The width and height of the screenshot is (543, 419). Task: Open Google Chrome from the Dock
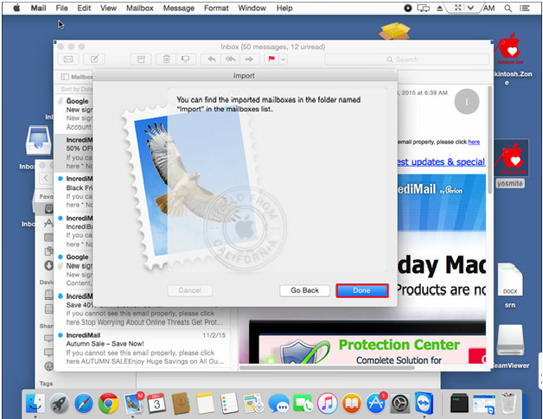click(x=108, y=402)
